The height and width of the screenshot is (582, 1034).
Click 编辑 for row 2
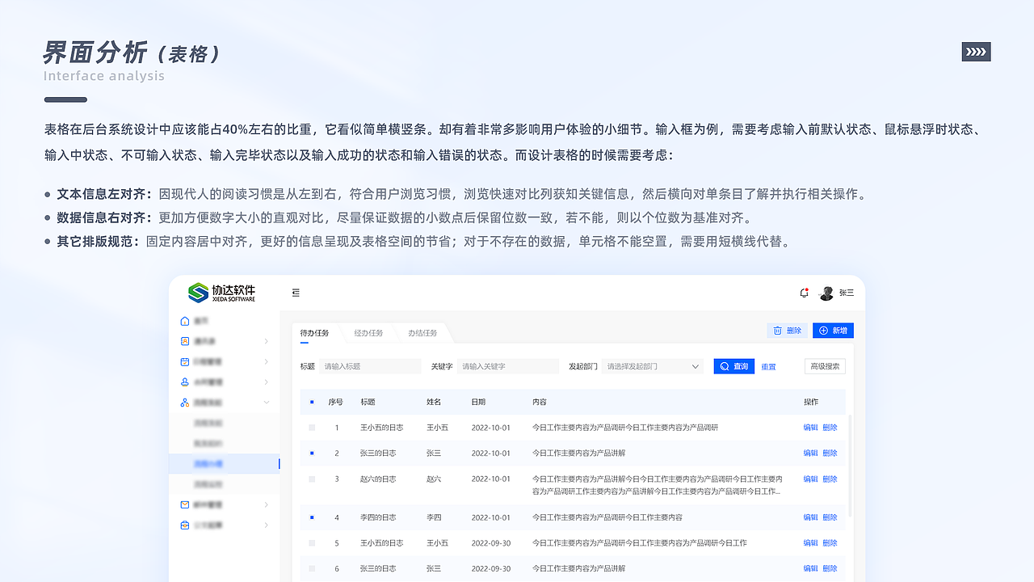pyautogui.click(x=810, y=453)
